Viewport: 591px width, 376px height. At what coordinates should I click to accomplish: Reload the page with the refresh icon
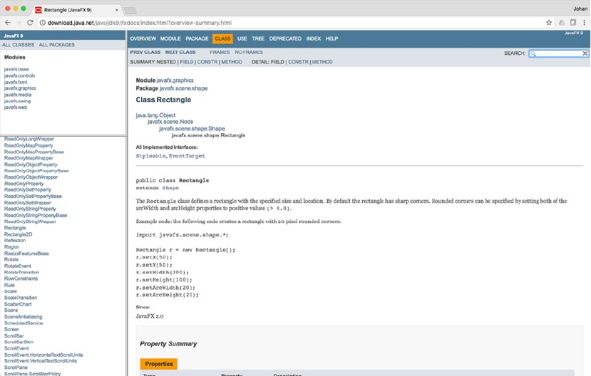pyautogui.click(x=30, y=23)
